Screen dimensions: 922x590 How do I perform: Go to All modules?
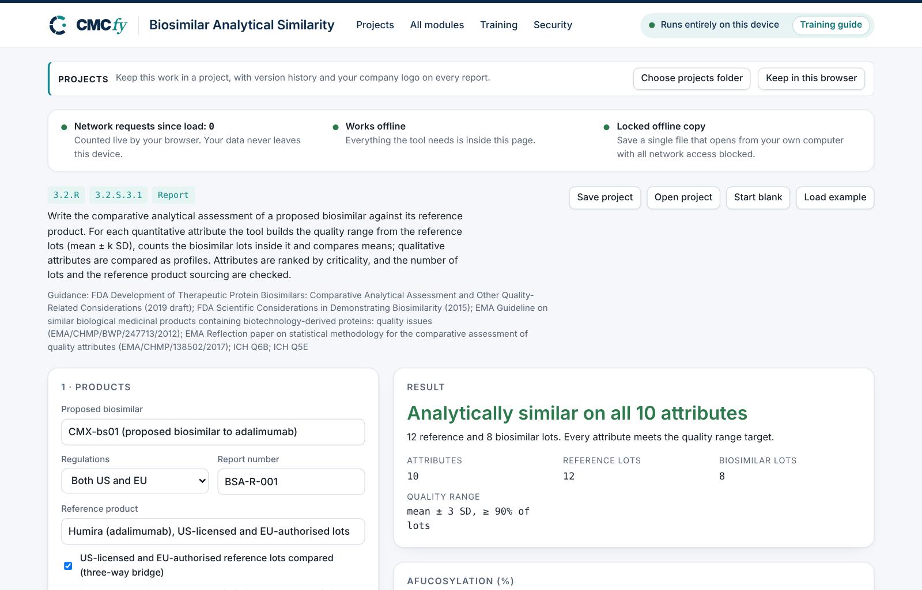[x=437, y=25]
